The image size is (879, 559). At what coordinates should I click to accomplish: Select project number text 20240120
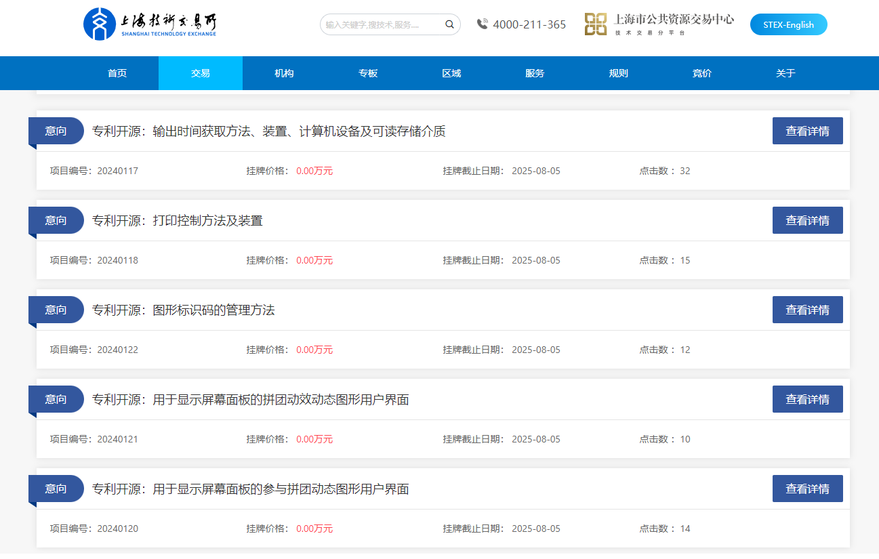pos(118,529)
